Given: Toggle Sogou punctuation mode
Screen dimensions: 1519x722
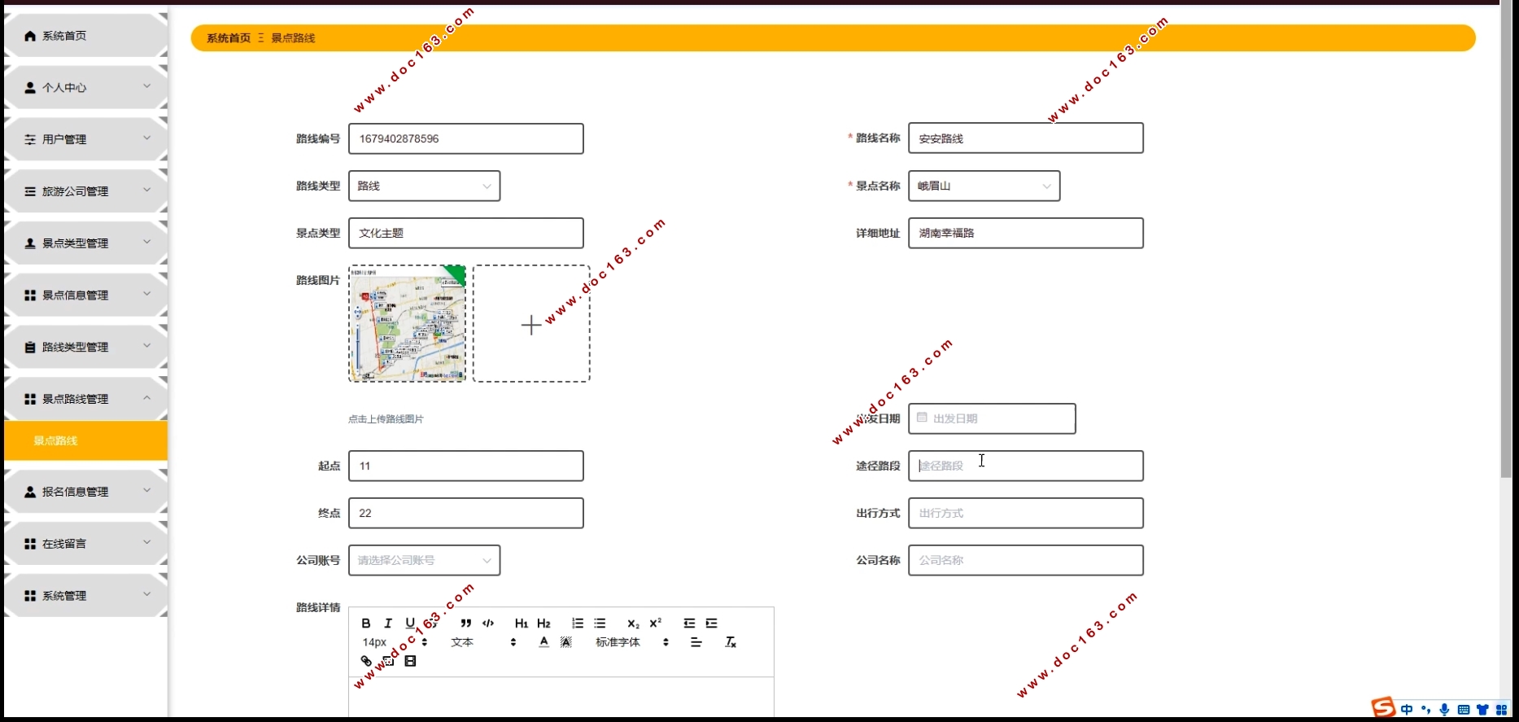Looking at the screenshot, I should [1425, 710].
